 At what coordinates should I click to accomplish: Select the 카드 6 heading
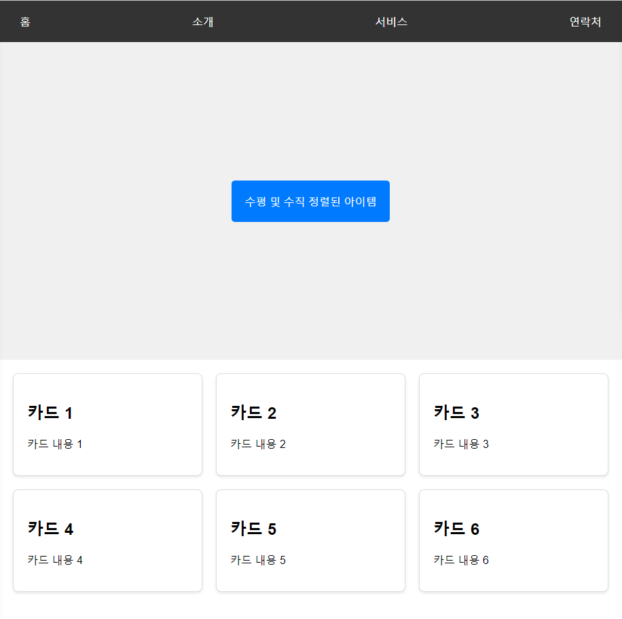pyautogui.click(x=456, y=529)
